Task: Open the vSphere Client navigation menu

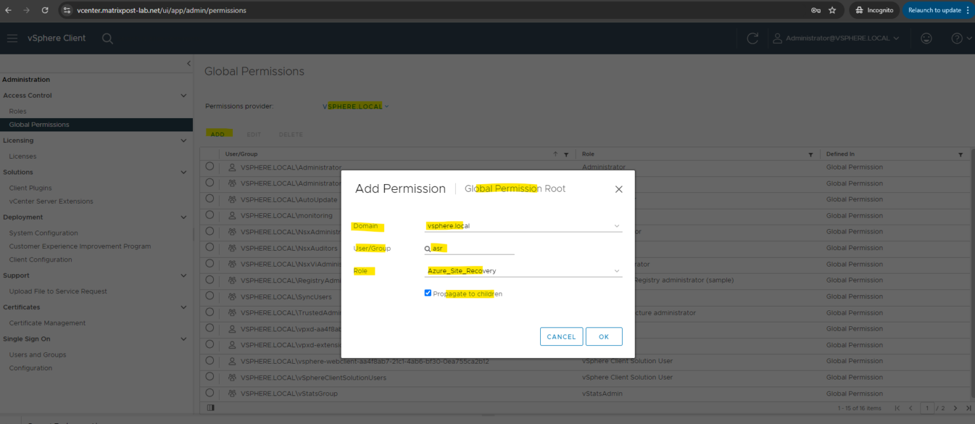Action: click(12, 38)
